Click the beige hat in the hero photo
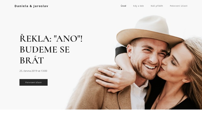The height and width of the screenshot is (115, 202). coord(149,31)
